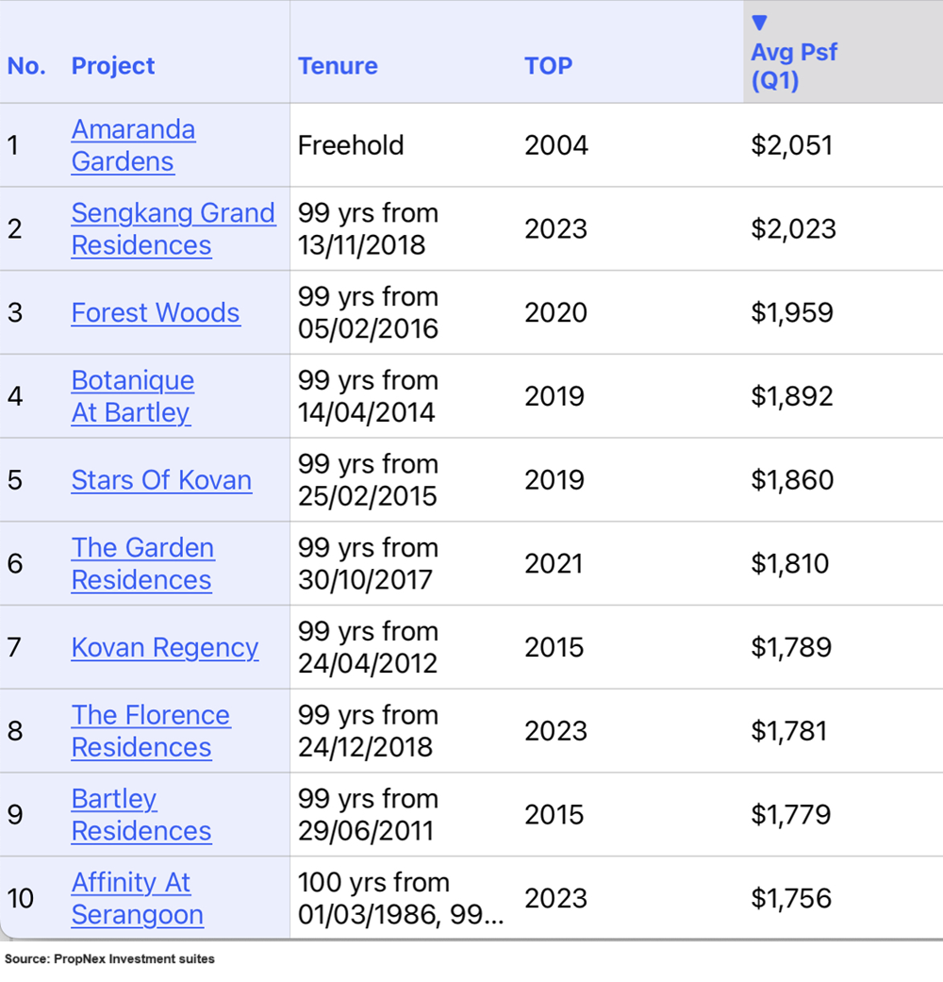Select the Freehold tenure cell
Image resolution: width=943 pixels, height=982 pixels.
(350, 145)
